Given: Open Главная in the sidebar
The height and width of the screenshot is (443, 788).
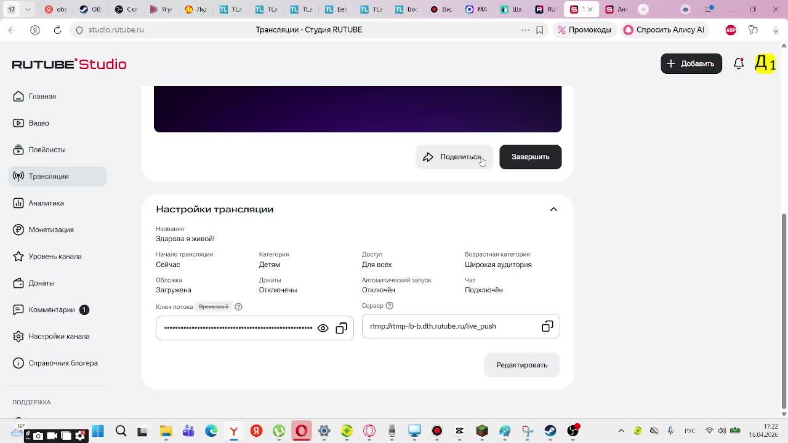Looking at the screenshot, I should pyautogui.click(x=42, y=97).
